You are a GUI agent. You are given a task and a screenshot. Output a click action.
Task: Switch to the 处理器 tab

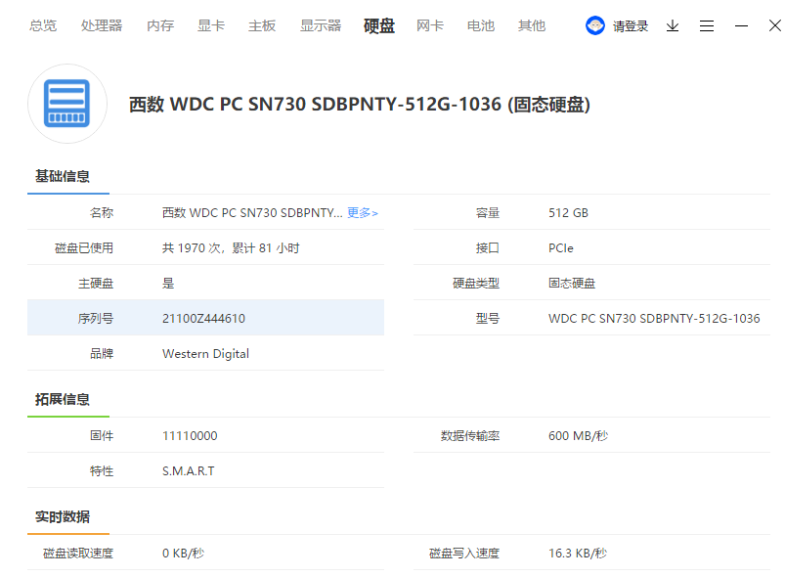point(102,25)
